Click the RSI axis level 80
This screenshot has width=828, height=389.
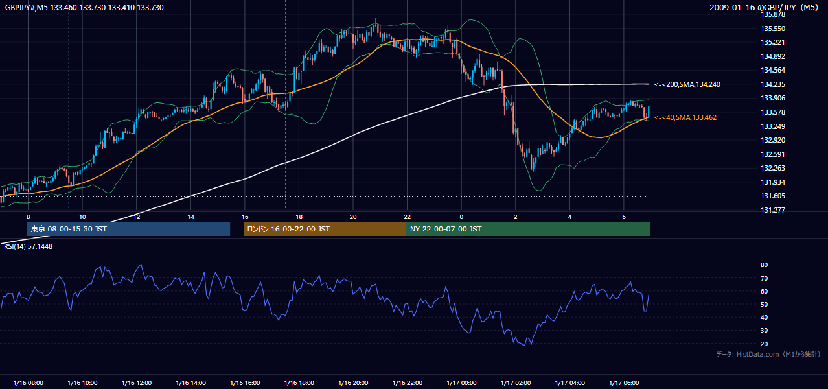click(764, 265)
